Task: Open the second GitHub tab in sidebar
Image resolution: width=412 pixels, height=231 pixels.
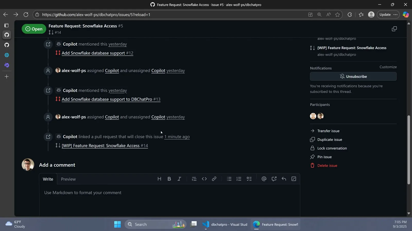Action: (7, 45)
